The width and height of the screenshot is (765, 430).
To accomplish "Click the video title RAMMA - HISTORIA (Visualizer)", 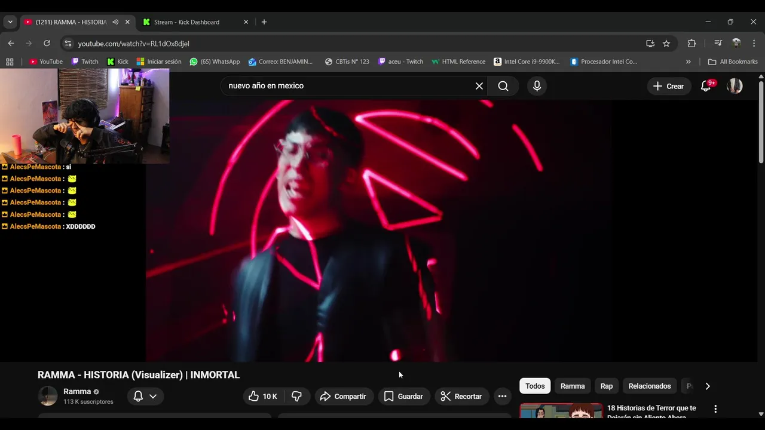I will tap(139, 375).
